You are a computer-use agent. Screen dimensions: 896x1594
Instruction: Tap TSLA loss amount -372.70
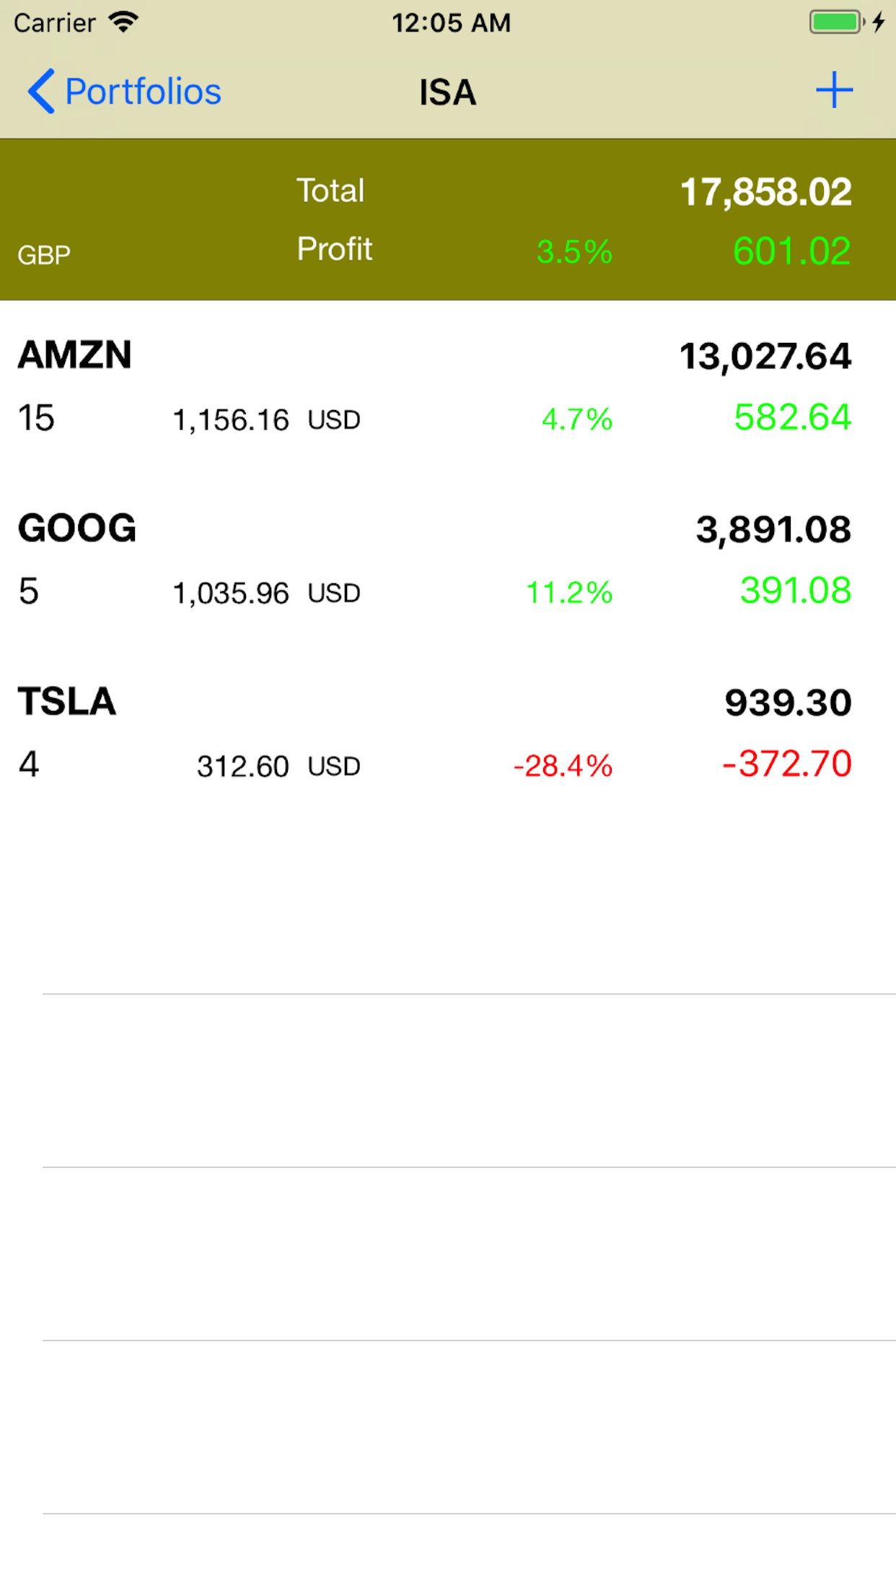point(787,764)
